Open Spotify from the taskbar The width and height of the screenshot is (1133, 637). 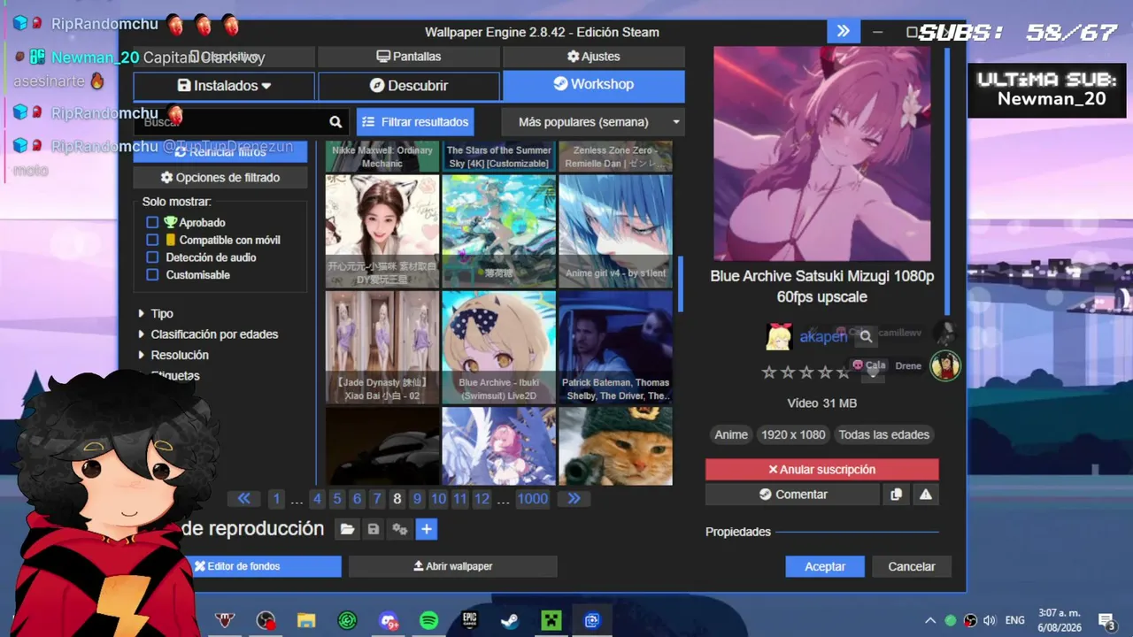click(429, 620)
